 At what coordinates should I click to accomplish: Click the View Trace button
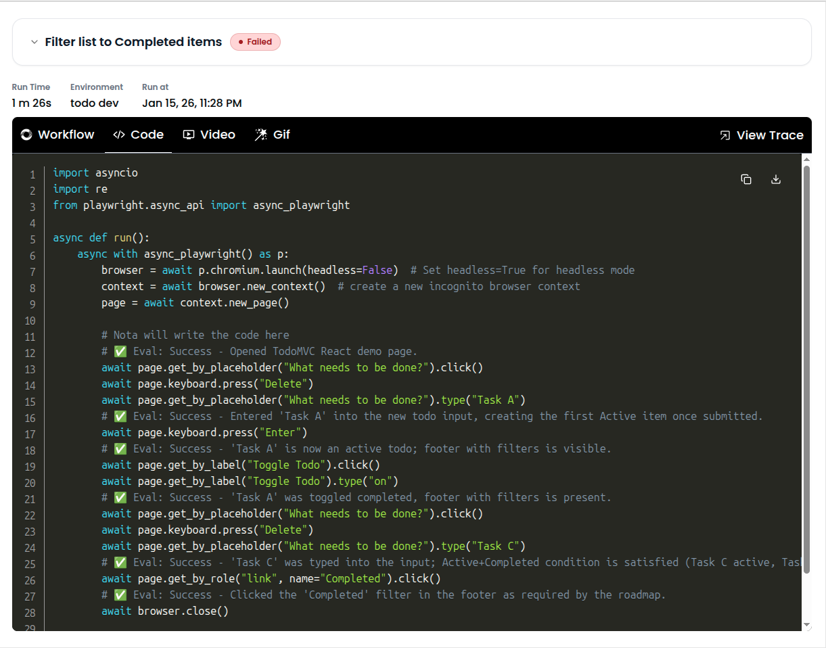pos(761,135)
